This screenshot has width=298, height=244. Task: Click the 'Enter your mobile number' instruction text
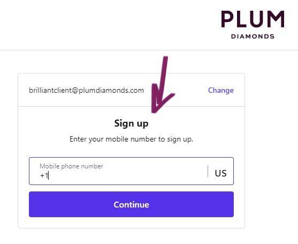(131, 139)
